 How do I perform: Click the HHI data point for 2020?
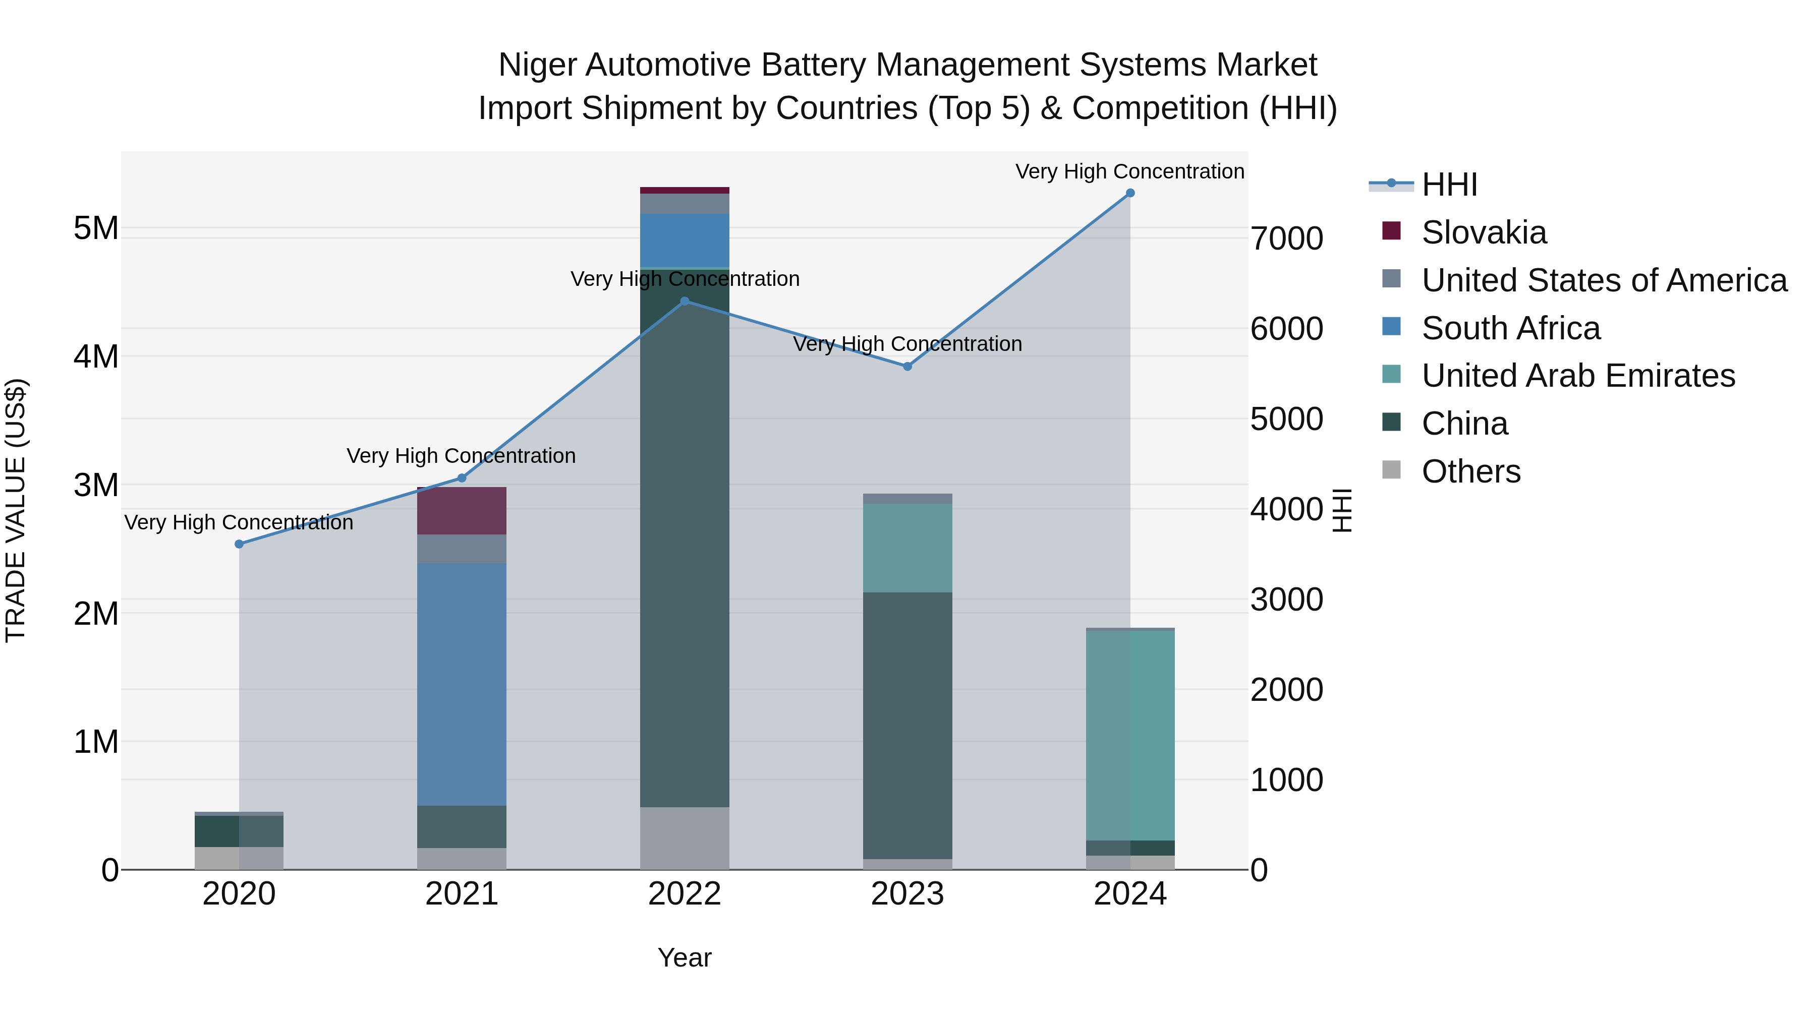239,544
